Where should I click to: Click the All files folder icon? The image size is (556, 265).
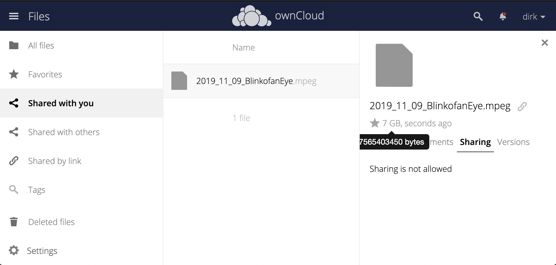pos(14,45)
